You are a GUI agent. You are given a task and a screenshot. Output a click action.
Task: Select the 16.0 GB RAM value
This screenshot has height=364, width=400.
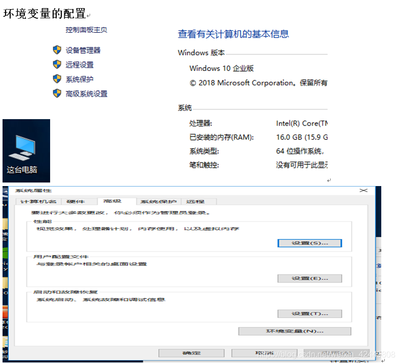(x=302, y=137)
